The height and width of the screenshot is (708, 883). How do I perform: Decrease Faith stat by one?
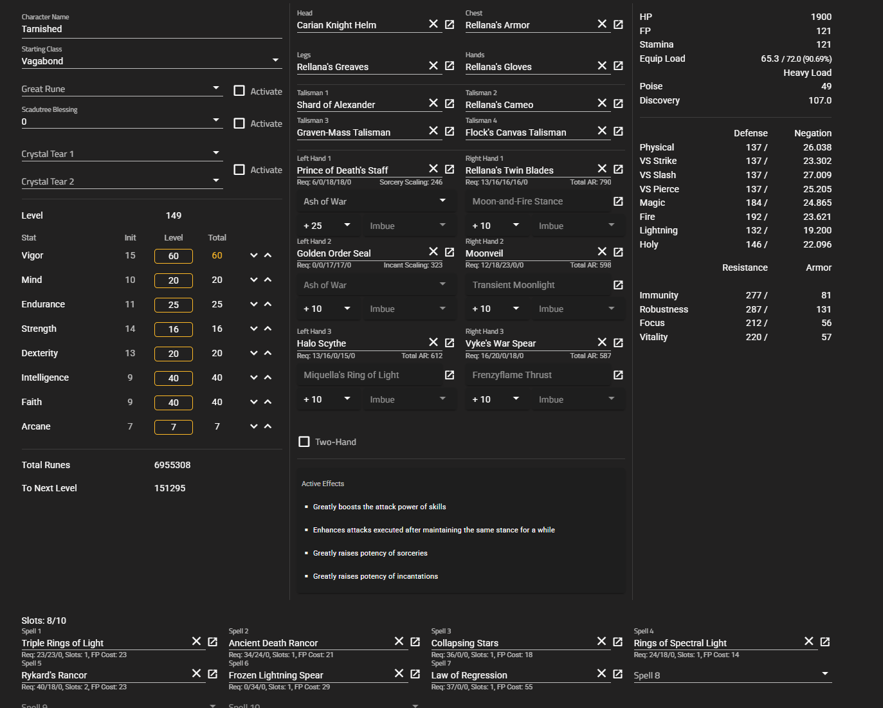tap(254, 402)
